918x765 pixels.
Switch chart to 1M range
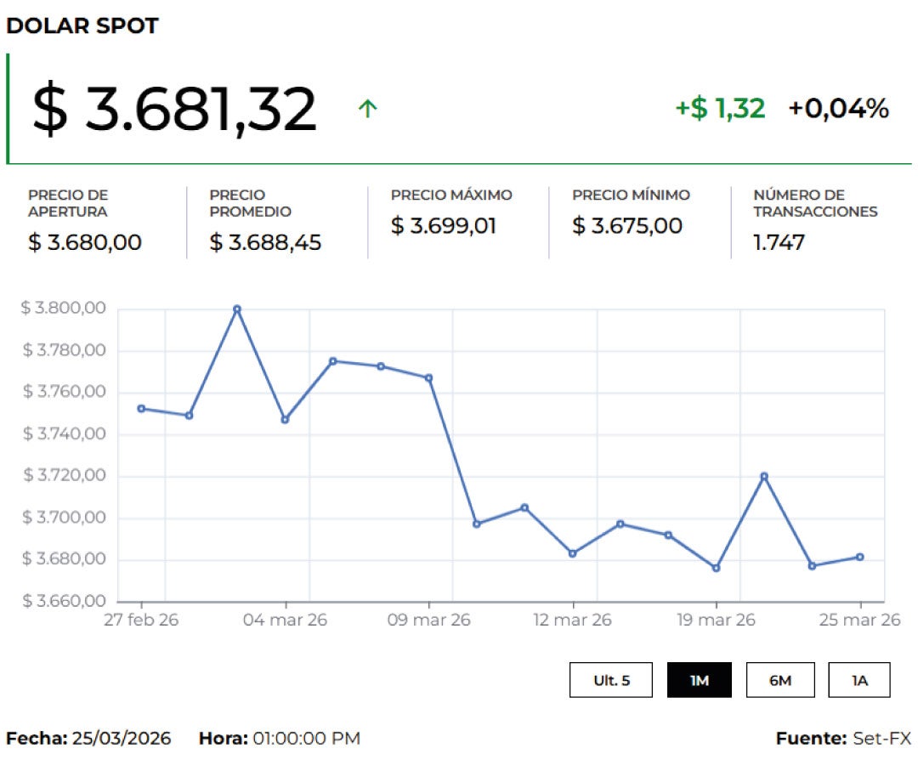point(699,680)
